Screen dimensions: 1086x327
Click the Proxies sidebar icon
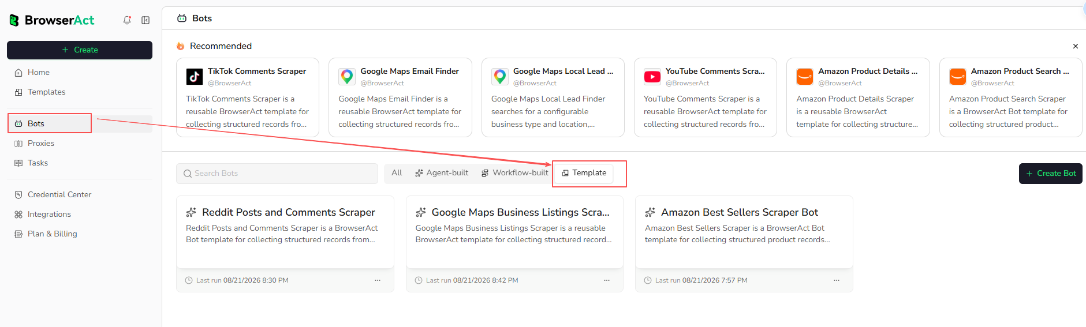[18, 144]
